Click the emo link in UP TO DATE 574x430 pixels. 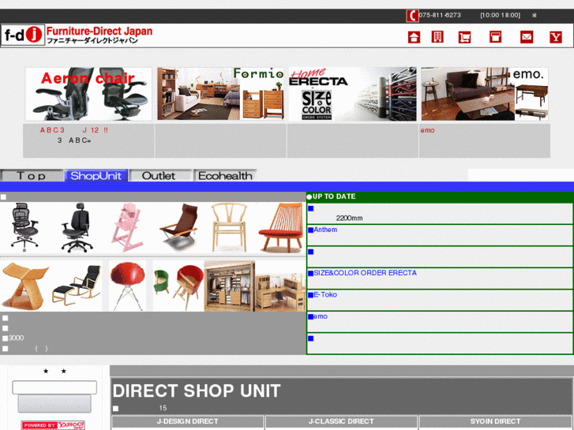click(321, 316)
